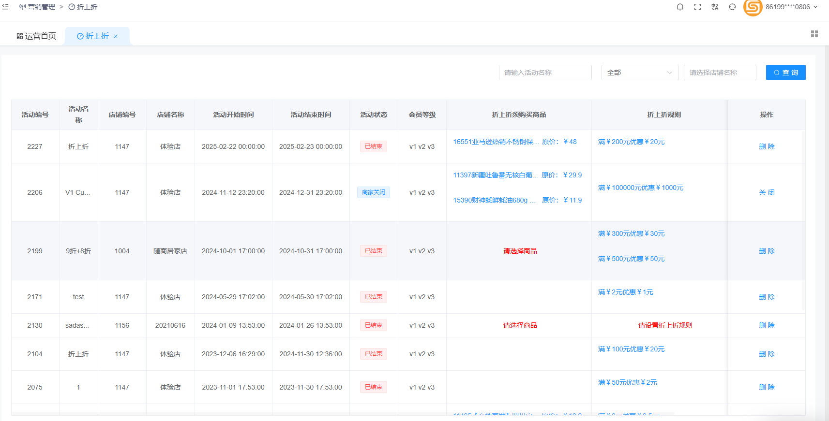Click 营销管理 in the breadcrumb

click(41, 7)
